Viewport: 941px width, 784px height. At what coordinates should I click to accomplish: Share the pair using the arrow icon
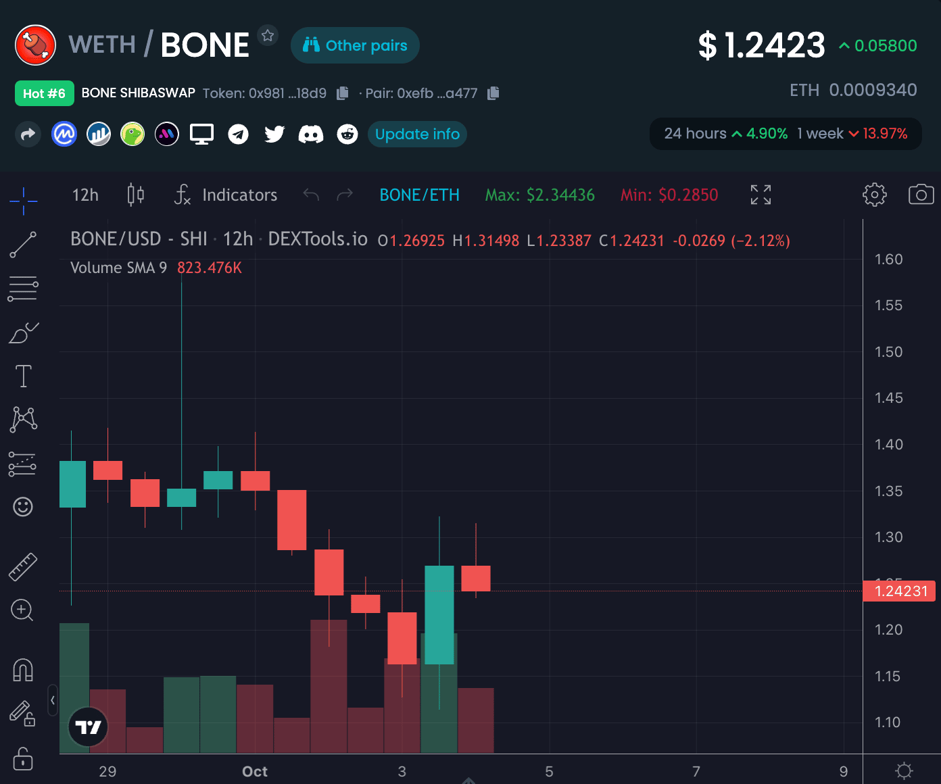coord(28,134)
